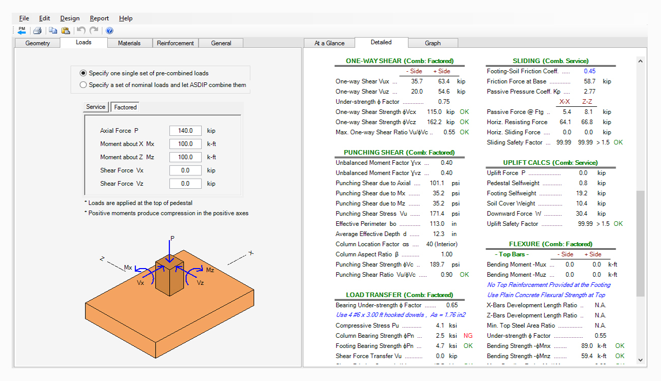Click the Undo arrow icon

coord(81,31)
